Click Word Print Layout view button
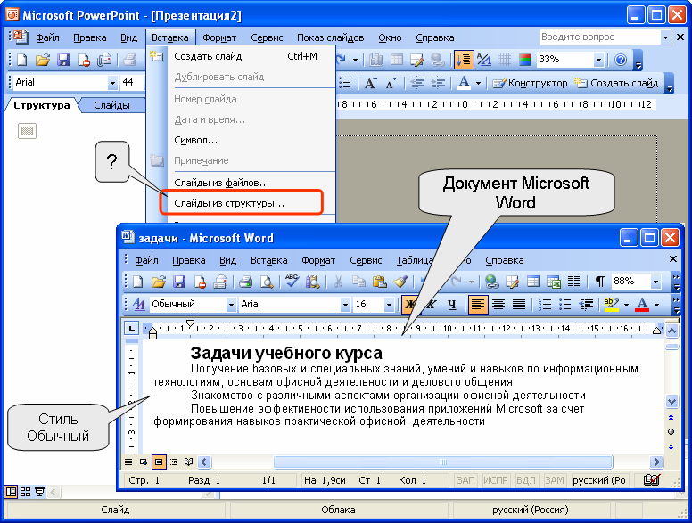Screen dimensions: 692x523 click(x=159, y=462)
